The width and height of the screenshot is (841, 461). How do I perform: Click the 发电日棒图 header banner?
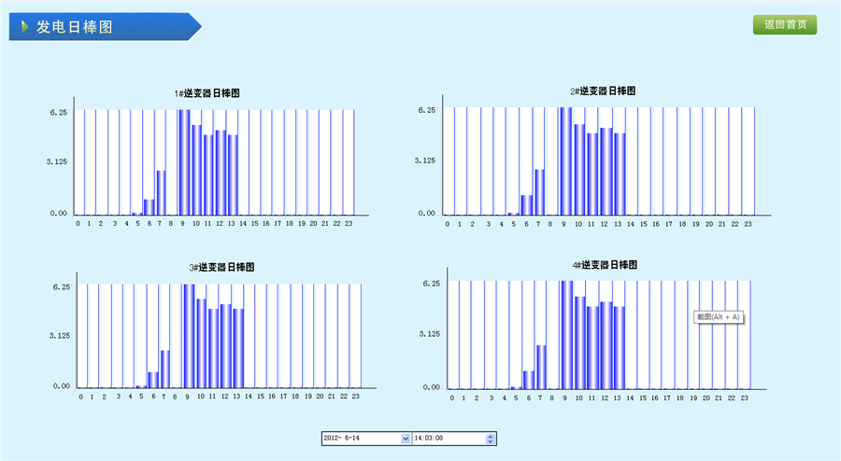(x=105, y=27)
